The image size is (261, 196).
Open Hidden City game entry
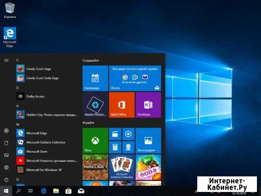point(47,115)
